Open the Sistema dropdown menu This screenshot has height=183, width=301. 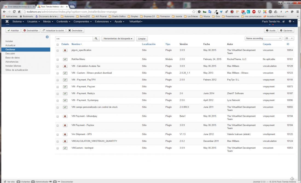pyautogui.click(x=18, y=22)
